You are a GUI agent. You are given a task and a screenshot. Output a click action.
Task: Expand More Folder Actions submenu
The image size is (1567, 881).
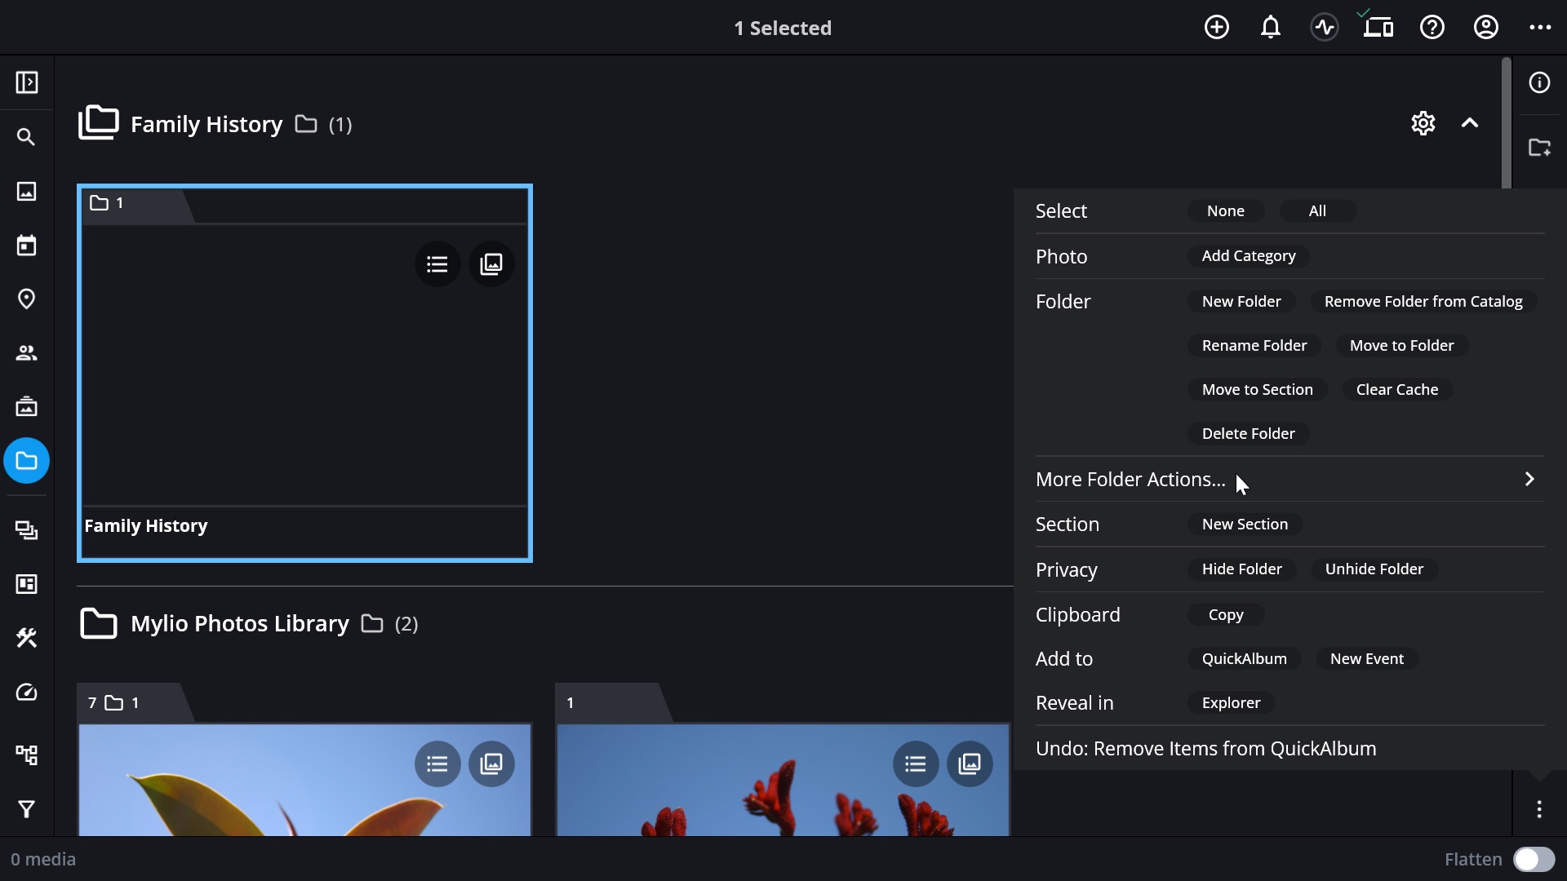pos(1290,480)
